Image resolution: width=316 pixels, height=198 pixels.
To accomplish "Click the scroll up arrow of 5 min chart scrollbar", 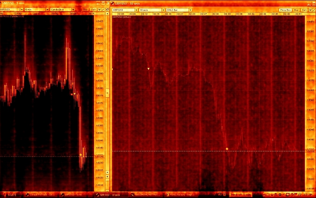I will 107,14.
